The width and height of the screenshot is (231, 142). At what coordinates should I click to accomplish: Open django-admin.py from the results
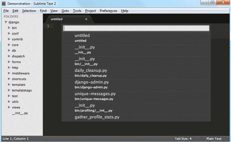[136, 85]
